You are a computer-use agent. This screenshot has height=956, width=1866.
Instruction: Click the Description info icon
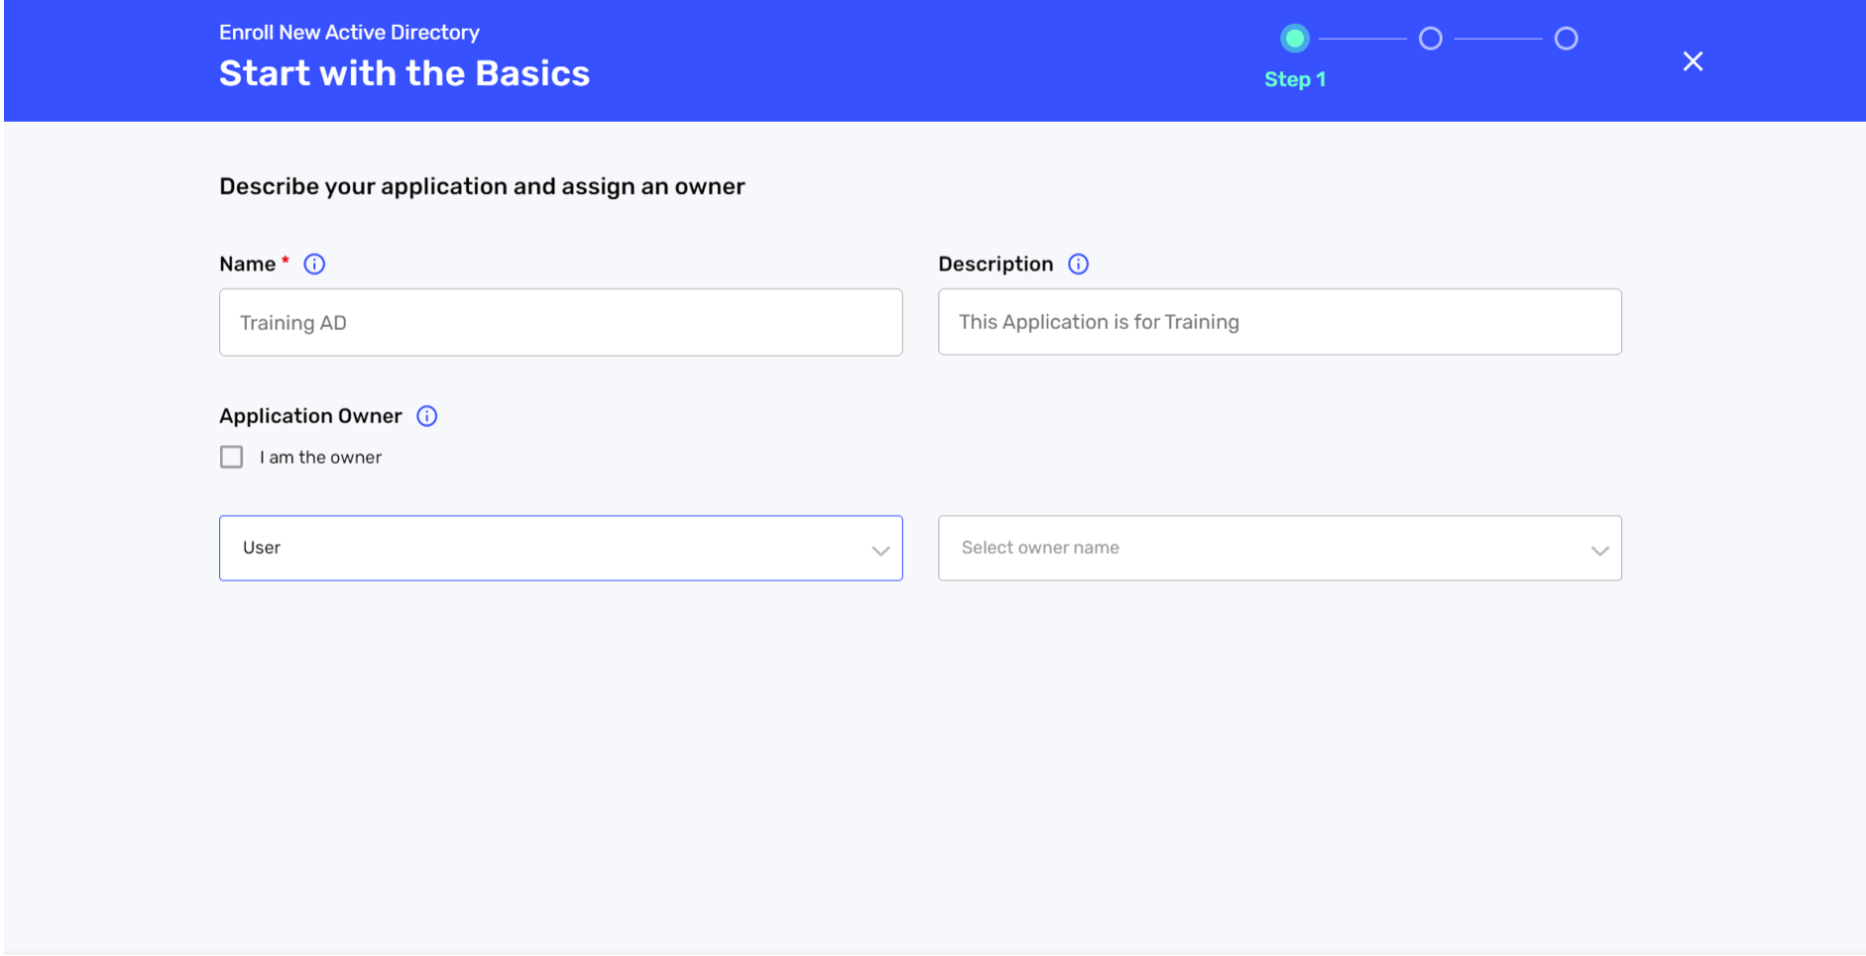coord(1078,265)
